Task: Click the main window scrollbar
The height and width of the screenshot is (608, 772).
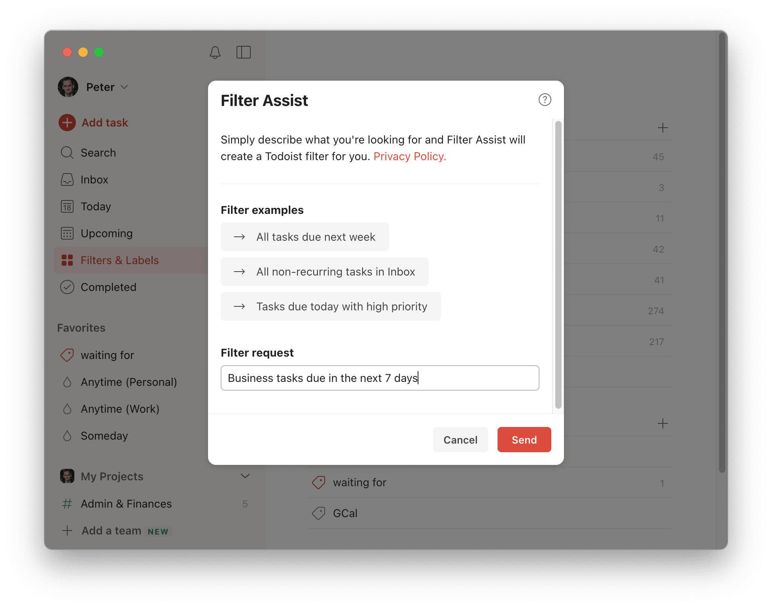Action: [722, 252]
